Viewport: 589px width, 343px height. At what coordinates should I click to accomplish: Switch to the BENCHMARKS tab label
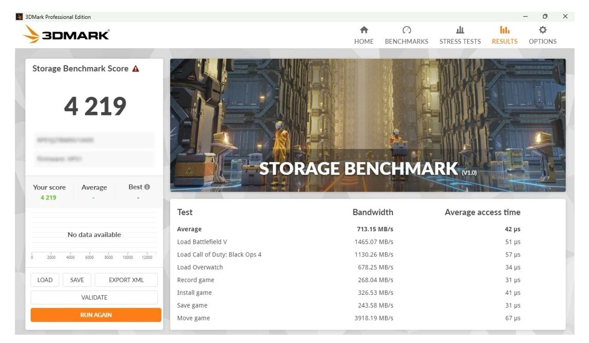[x=406, y=41]
